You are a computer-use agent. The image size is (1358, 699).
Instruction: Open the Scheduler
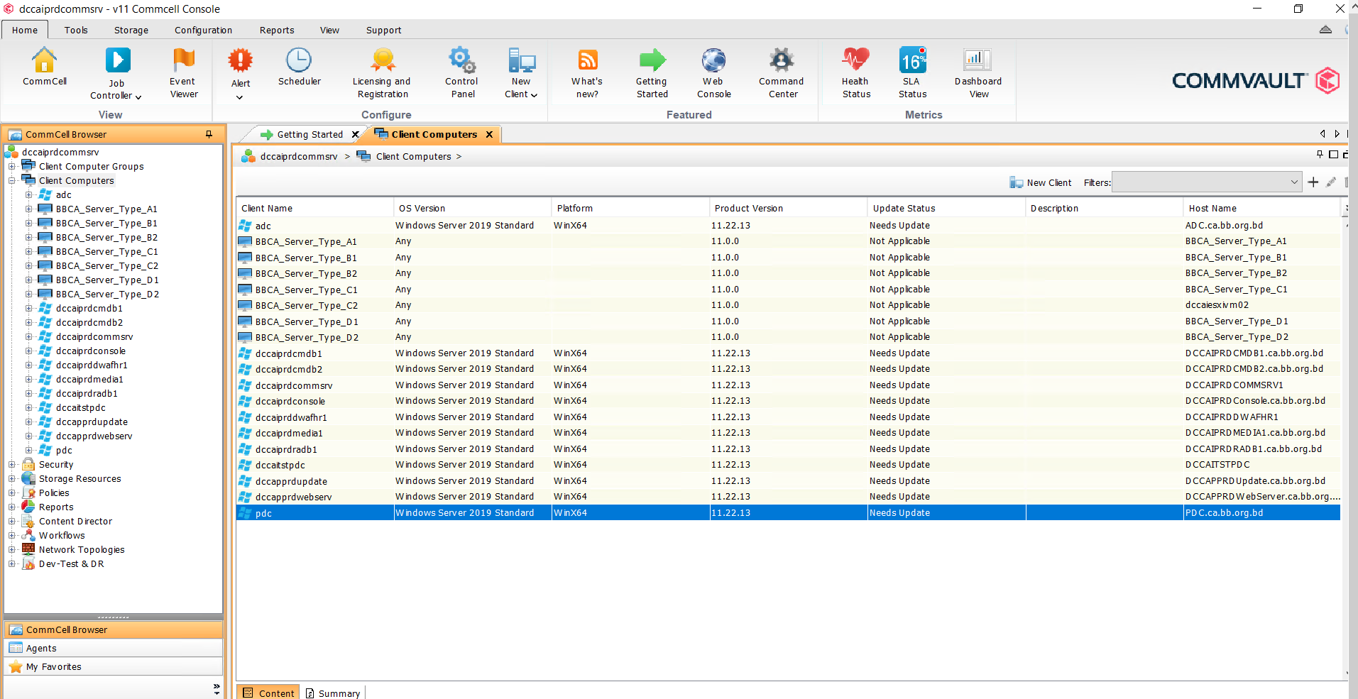[x=299, y=67]
